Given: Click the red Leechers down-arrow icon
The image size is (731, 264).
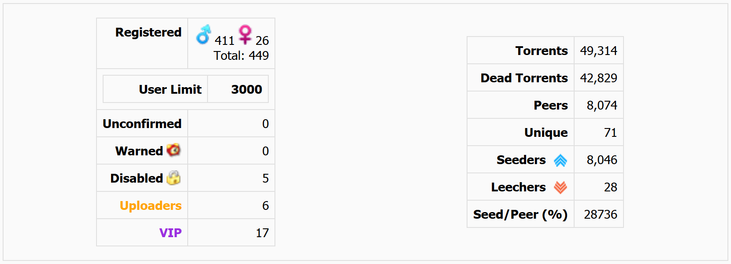Looking at the screenshot, I should (560, 187).
